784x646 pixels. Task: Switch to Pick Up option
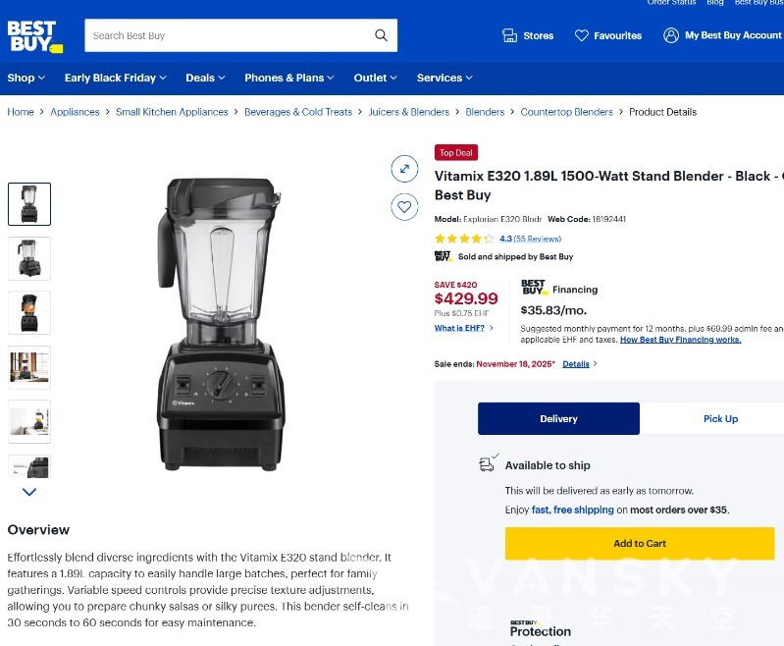click(720, 418)
